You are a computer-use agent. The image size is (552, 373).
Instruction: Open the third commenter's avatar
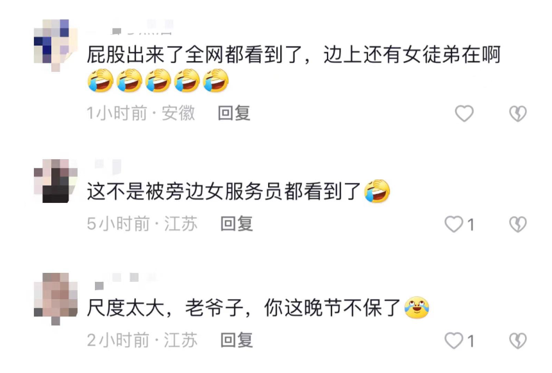pyautogui.click(x=56, y=299)
